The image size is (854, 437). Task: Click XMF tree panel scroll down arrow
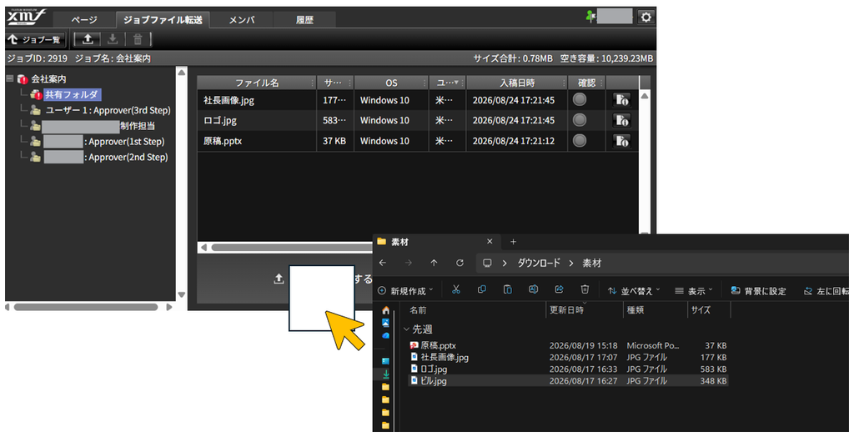(181, 294)
